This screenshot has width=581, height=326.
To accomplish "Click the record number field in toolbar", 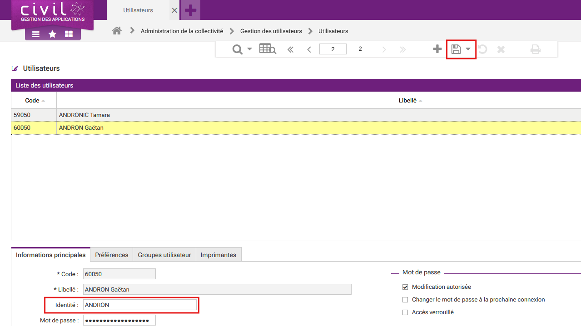I will 333,49.
